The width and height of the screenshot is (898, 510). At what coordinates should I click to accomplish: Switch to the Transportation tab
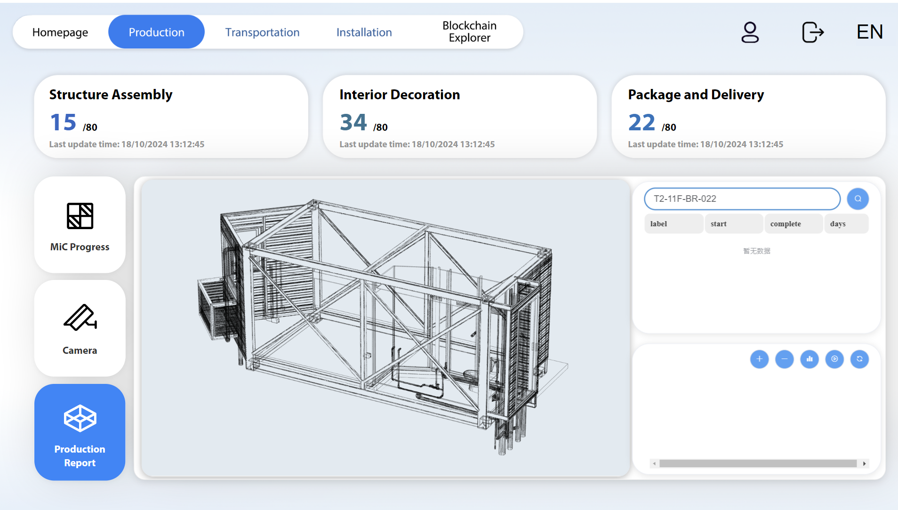coord(262,32)
